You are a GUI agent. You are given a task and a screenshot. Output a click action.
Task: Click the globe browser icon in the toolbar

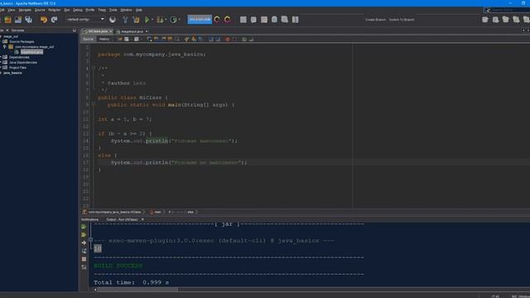pos(113,20)
